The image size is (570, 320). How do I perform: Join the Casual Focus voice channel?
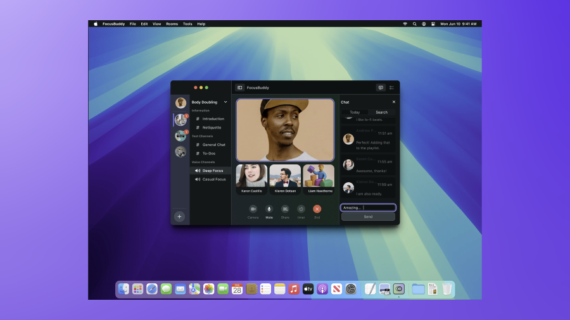click(213, 179)
